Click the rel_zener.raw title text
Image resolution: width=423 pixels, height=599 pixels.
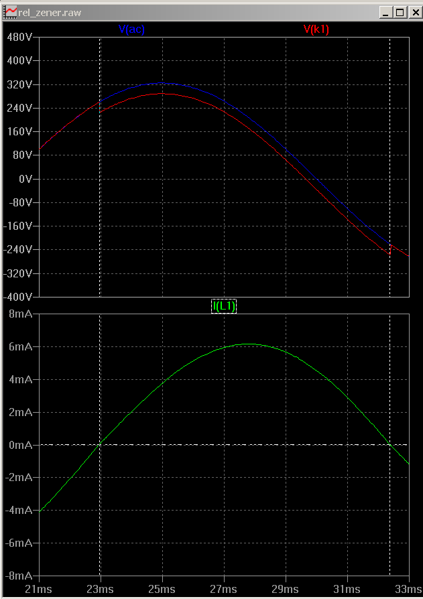pyautogui.click(x=50, y=13)
